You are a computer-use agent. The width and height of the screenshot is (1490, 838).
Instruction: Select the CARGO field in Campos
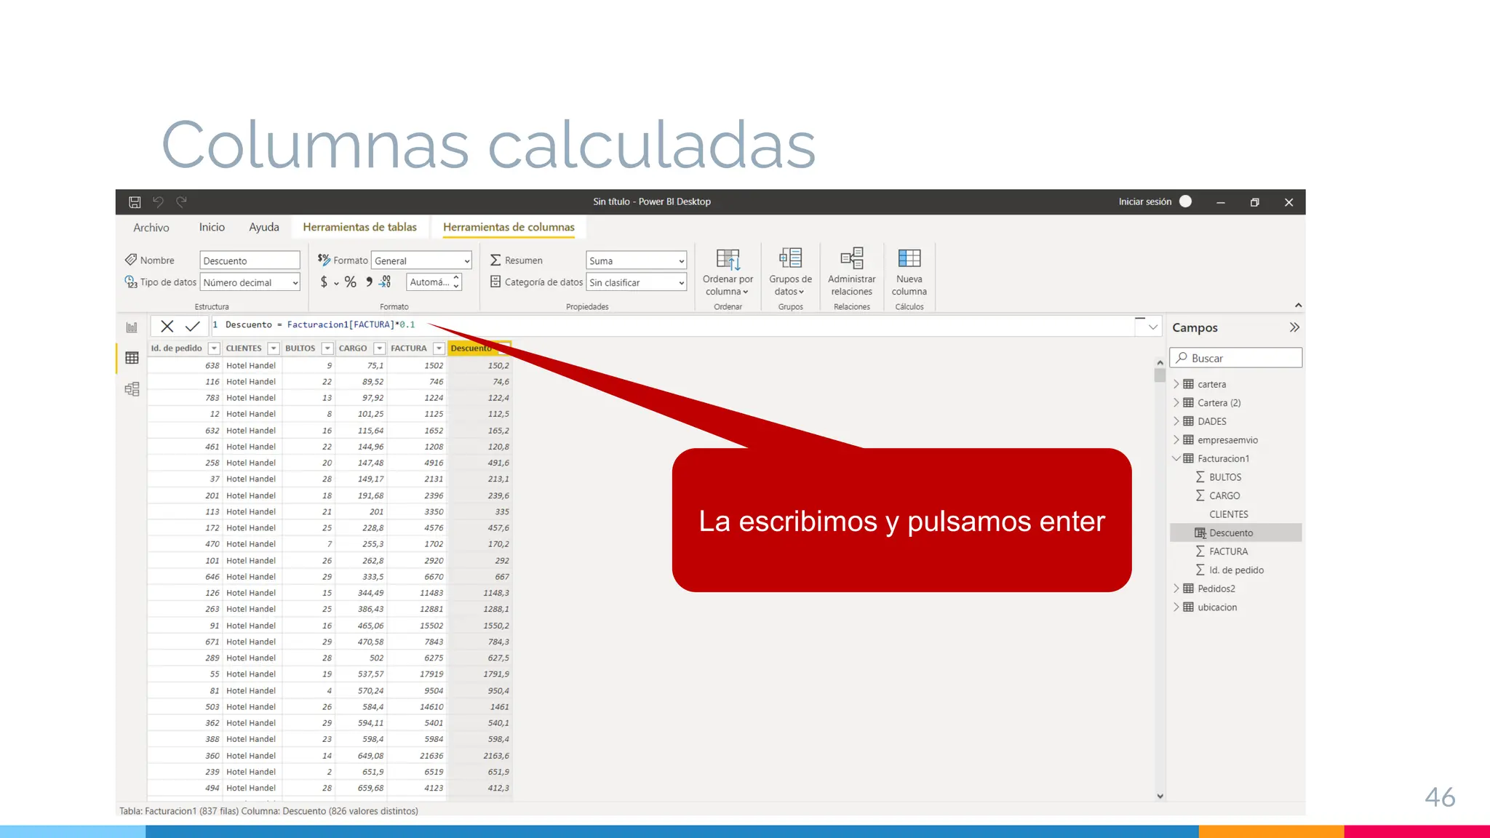point(1224,495)
